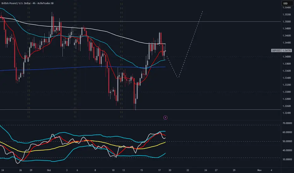The image size is (294, 173).
Task: Click the purple lightning event icon
Action: click(165, 117)
